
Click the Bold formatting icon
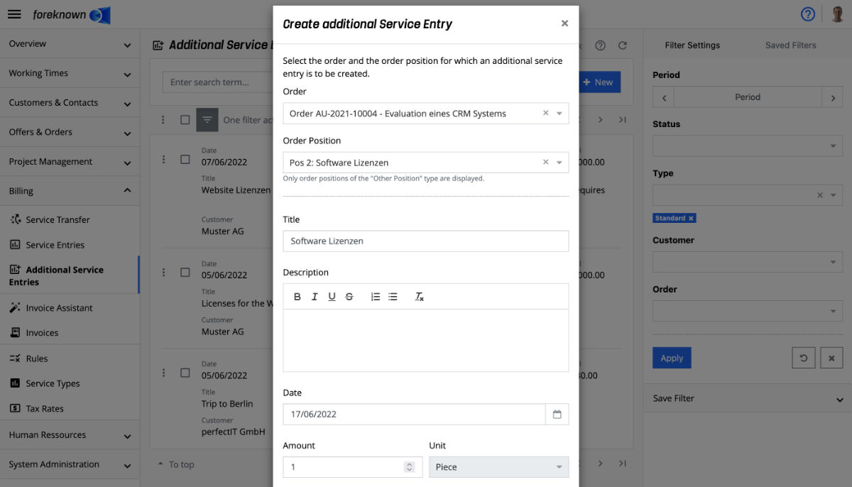pyautogui.click(x=297, y=297)
